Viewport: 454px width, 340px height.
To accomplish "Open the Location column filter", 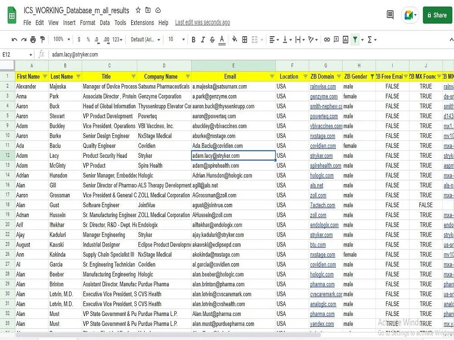I will [x=305, y=77].
